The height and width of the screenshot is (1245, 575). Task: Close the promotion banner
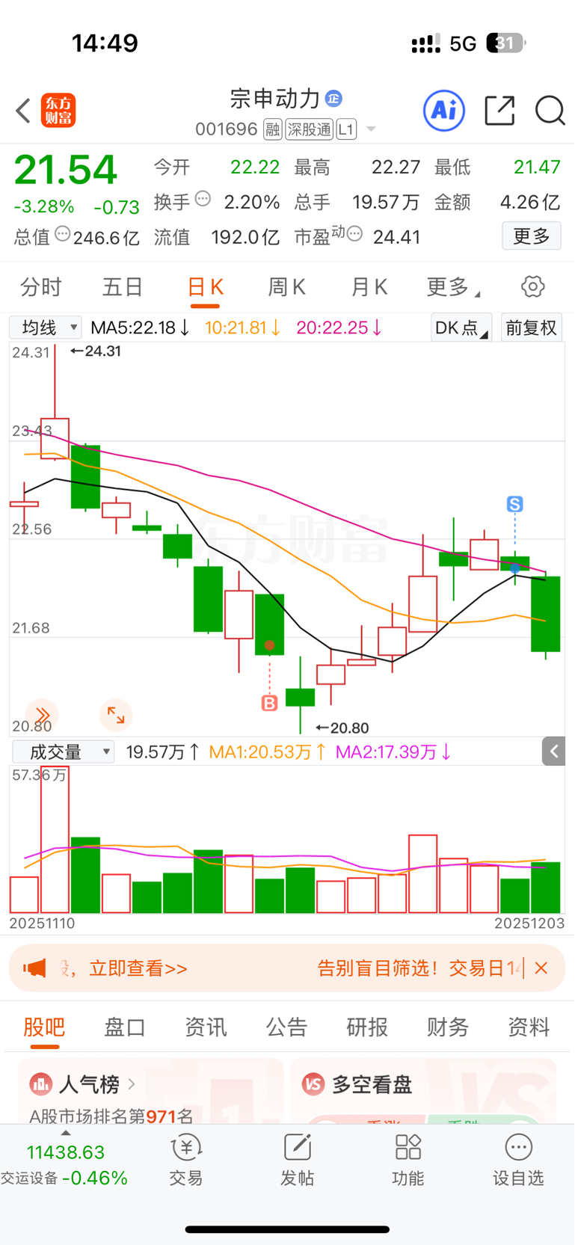(541, 968)
